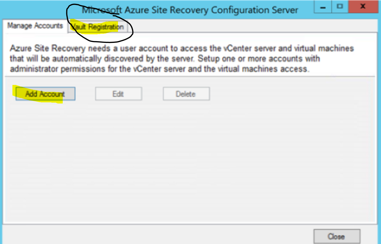Click the Microsoft Azure Site Recovery title text
The height and width of the screenshot is (244, 381).
point(190,10)
